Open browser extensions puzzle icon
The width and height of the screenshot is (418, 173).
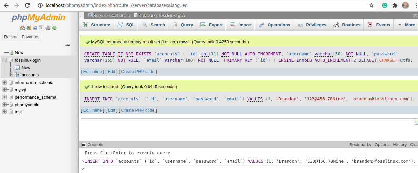coord(395,5)
